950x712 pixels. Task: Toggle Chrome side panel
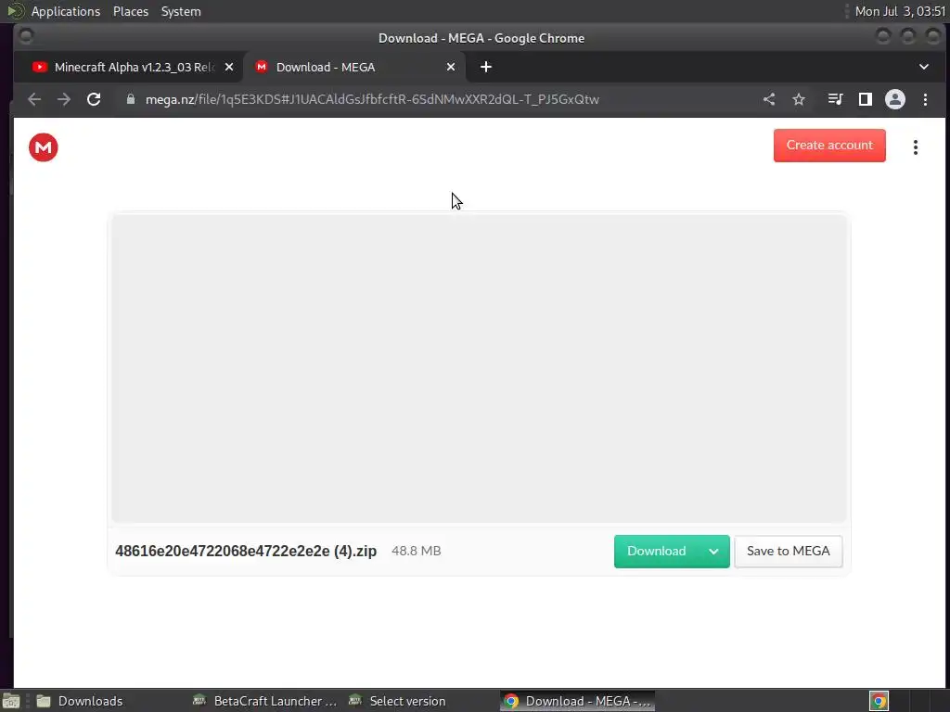coord(866,99)
